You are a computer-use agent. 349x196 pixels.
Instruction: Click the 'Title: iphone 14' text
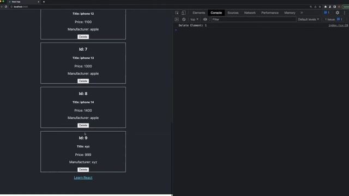point(83,102)
